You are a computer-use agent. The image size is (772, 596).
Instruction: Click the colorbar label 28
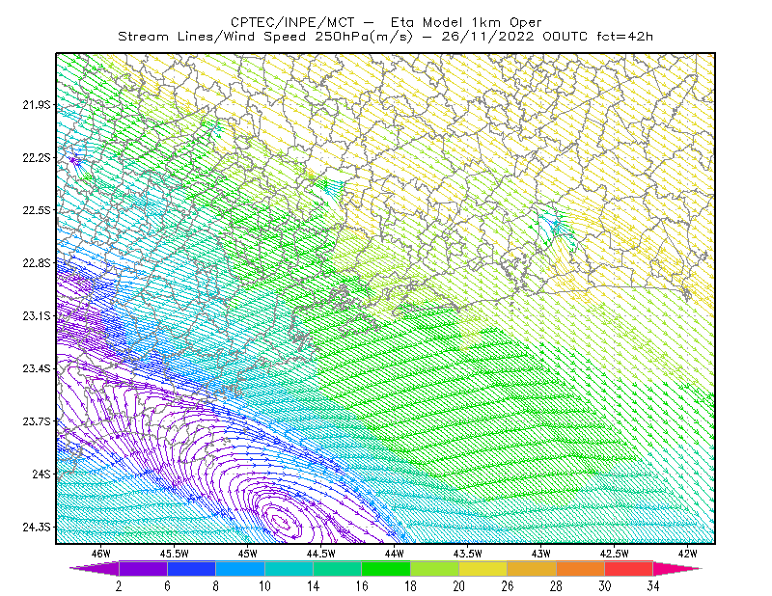click(x=556, y=586)
